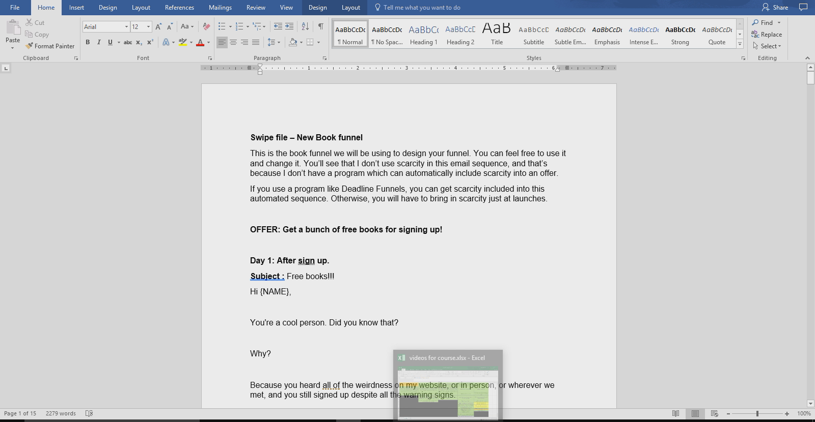The width and height of the screenshot is (815, 422).
Task: Click the Copy command
Action: 37,35
